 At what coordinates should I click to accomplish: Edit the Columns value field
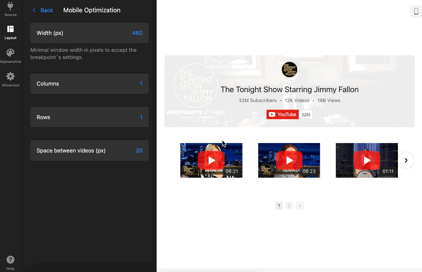(x=141, y=84)
